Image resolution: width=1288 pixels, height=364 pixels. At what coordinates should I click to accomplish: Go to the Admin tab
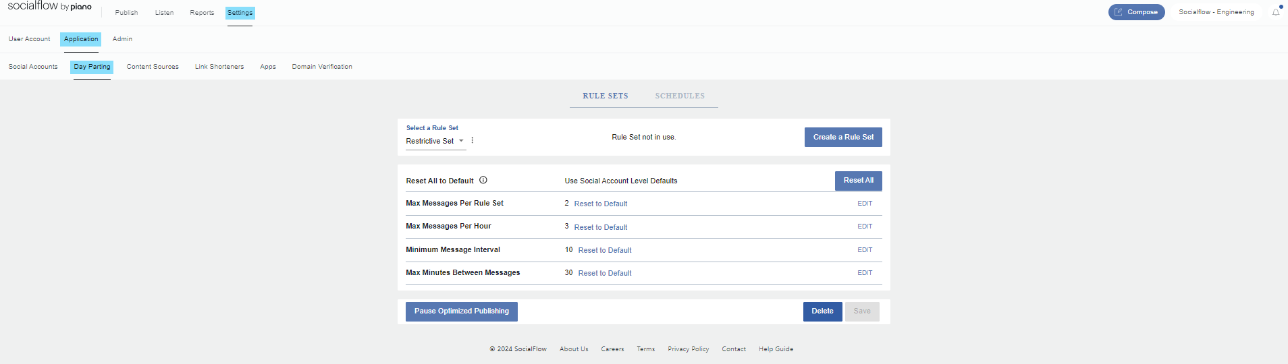[122, 39]
